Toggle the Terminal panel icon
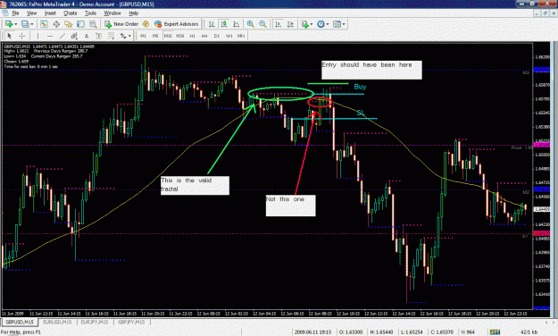Viewport: 558px width, 336px height. click(80, 24)
